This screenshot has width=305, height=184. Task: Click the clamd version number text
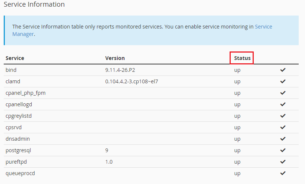coord(132,81)
